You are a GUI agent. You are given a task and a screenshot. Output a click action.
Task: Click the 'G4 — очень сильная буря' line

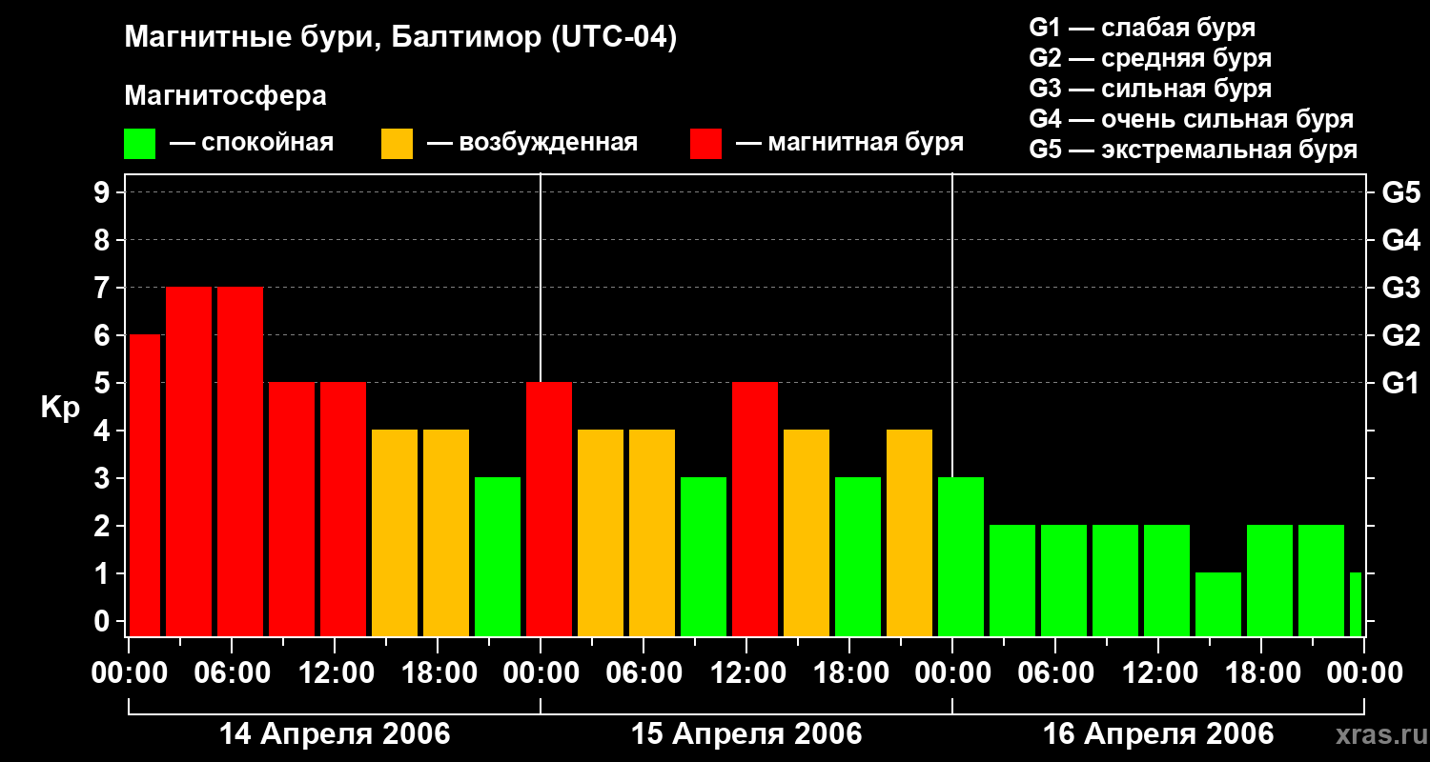pyautogui.click(x=1192, y=119)
